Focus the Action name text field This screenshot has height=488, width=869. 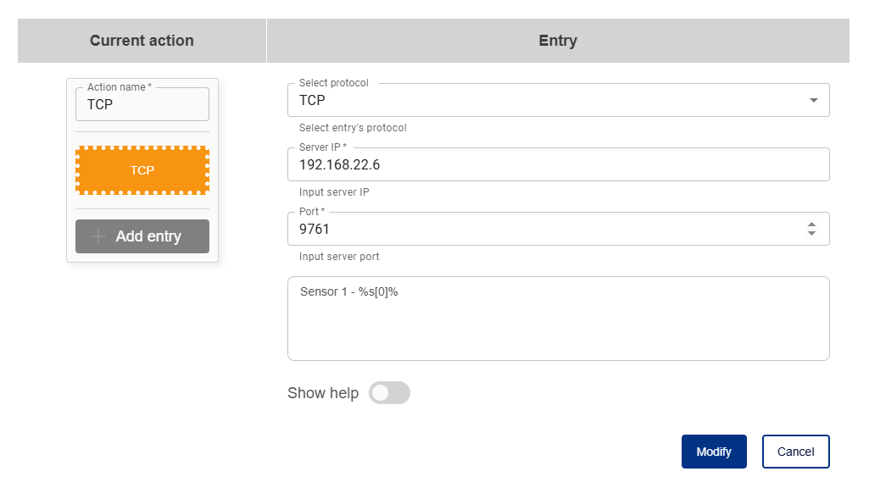142,105
